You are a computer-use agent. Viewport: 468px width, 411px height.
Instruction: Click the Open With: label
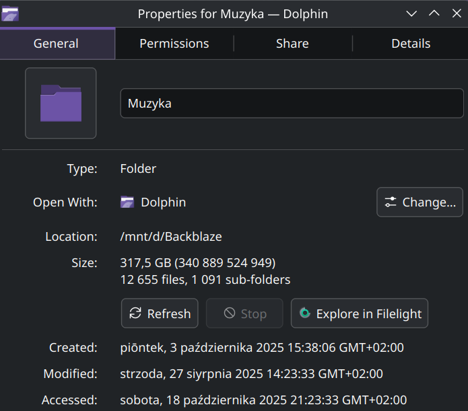[65, 202]
